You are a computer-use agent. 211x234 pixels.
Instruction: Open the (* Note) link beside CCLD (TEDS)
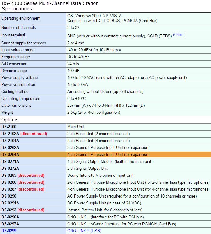(179, 35)
